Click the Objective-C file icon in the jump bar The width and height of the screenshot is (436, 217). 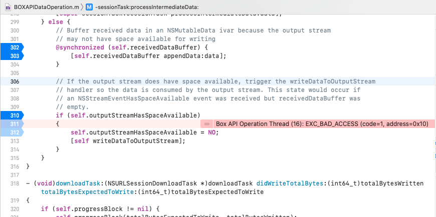coord(8,7)
